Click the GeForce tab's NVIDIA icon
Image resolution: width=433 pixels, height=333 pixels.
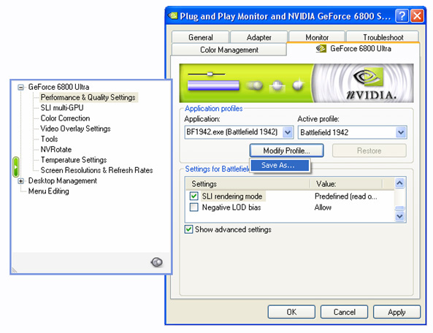[x=321, y=49]
